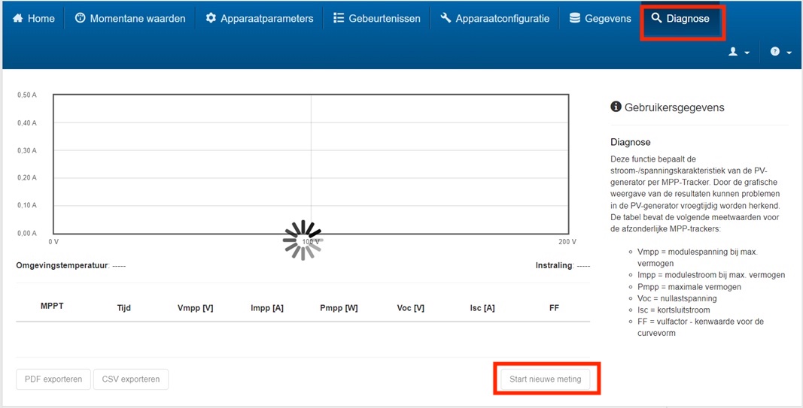The width and height of the screenshot is (803, 408).
Task: Click the Pmpp [W] column header
Action: (339, 308)
